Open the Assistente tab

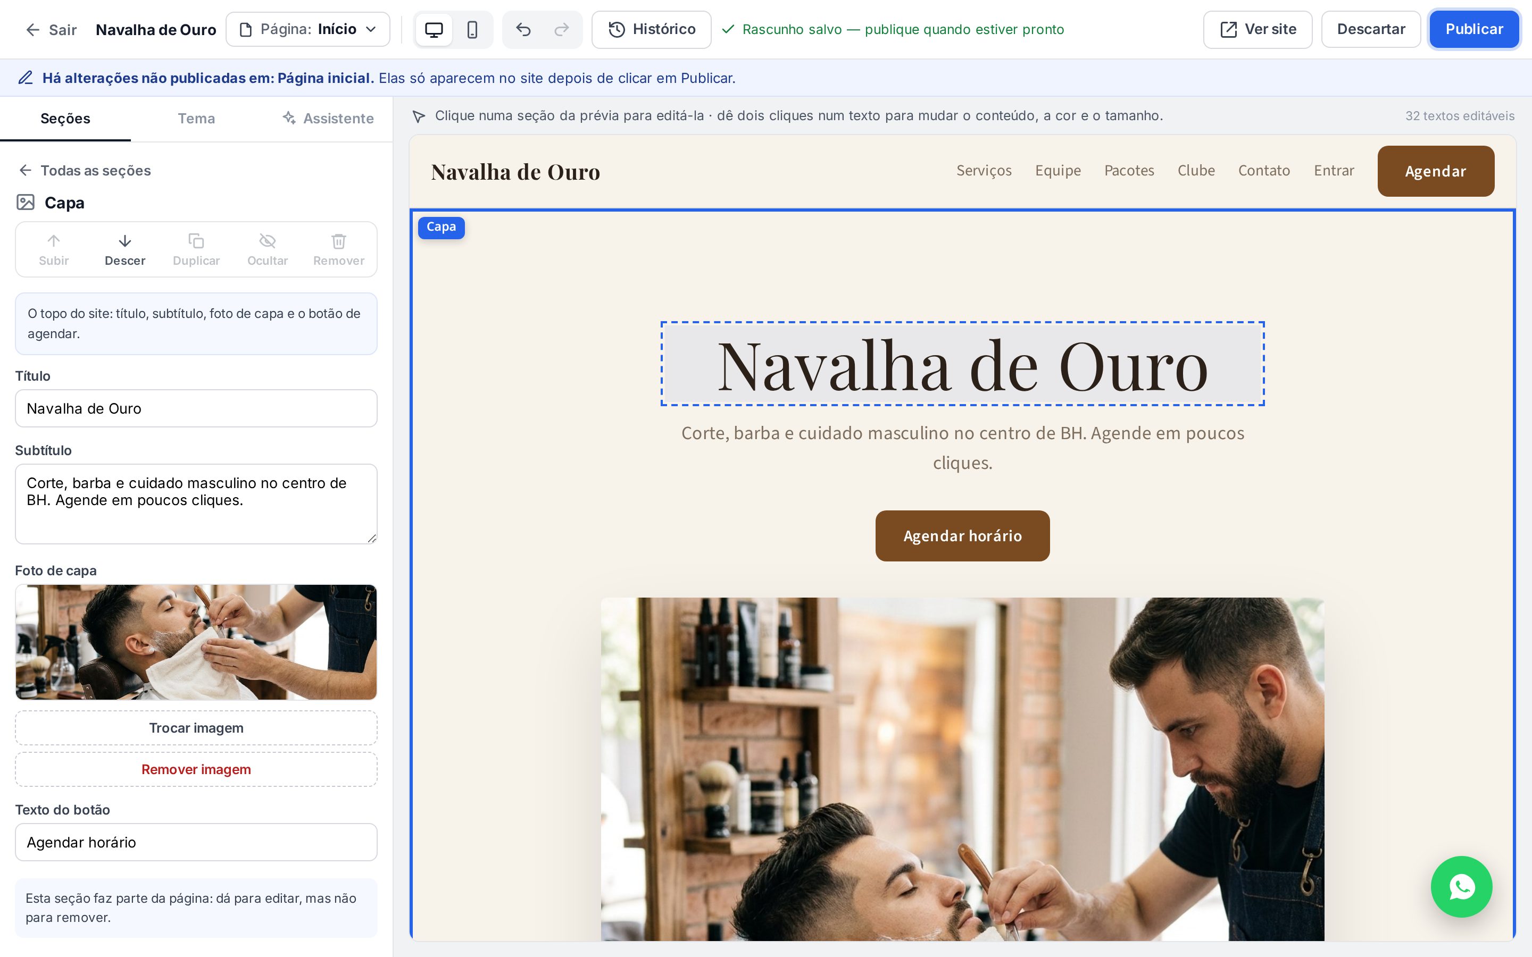pyautogui.click(x=328, y=119)
